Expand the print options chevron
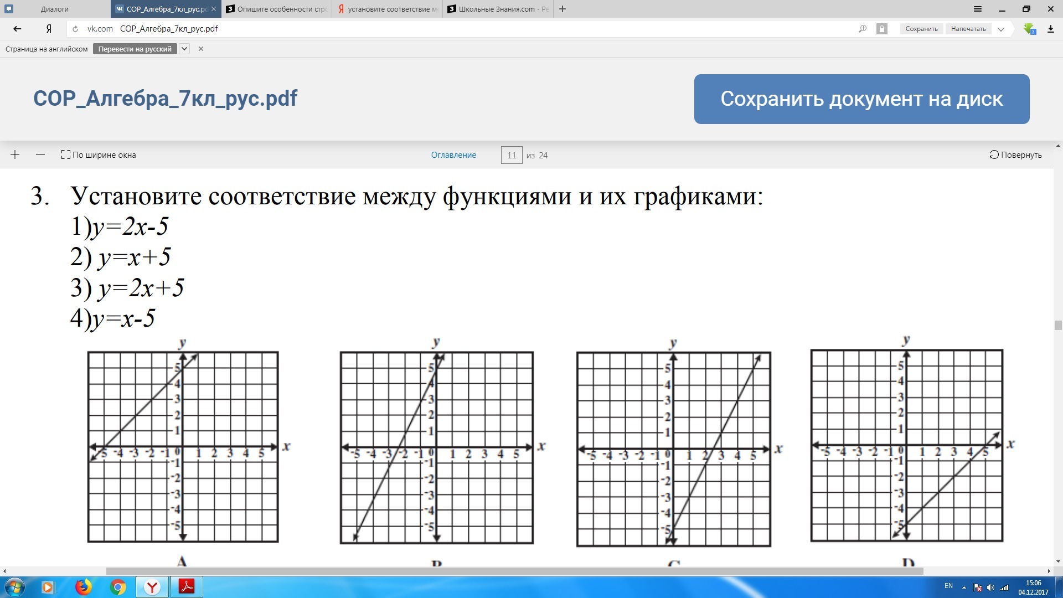Viewport: 1063px width, 598px height. (1000, 28)
